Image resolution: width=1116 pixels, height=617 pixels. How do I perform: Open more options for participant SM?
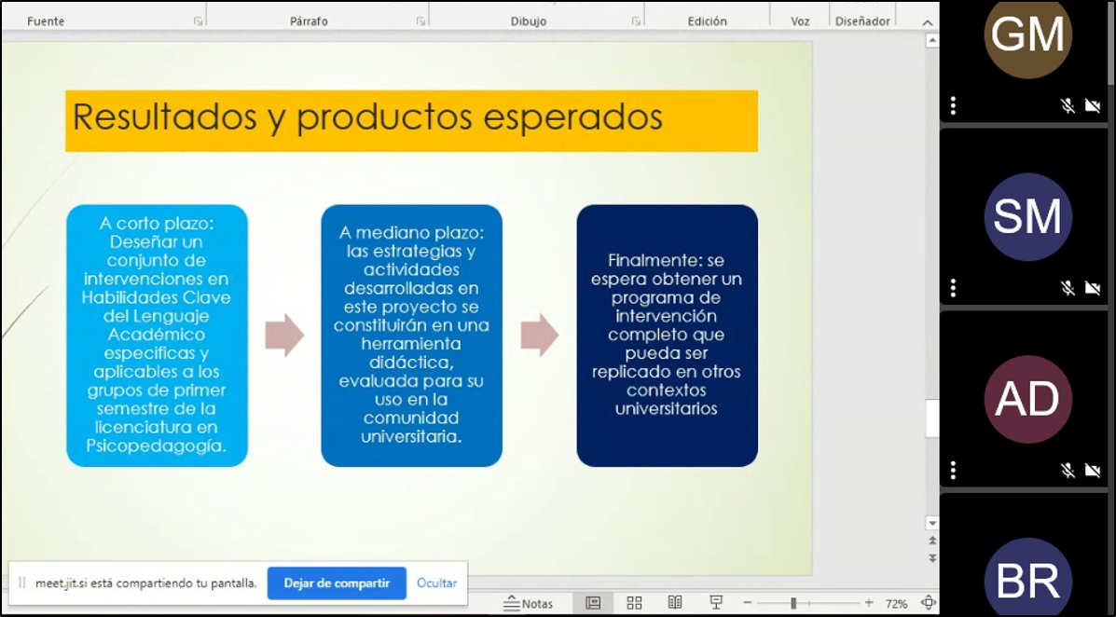pyautogui.click(x=953, y=288)
